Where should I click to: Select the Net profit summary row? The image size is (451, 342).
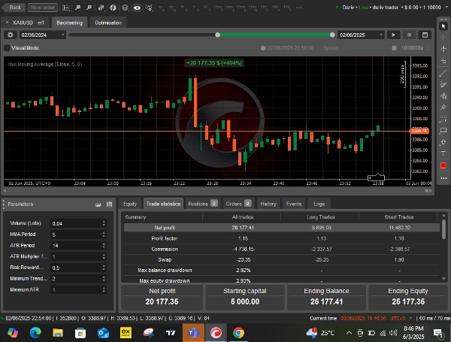[282, 228]
